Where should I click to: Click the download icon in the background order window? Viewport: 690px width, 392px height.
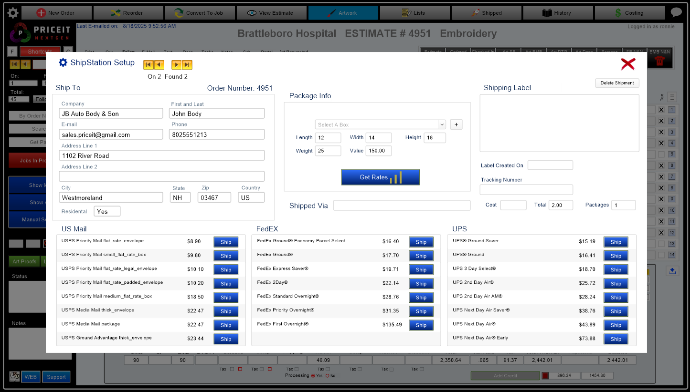tap(672, 271)
